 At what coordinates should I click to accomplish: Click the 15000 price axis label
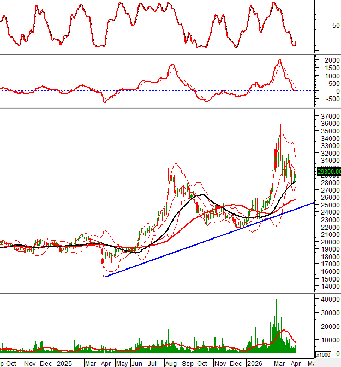pos(328,279)
